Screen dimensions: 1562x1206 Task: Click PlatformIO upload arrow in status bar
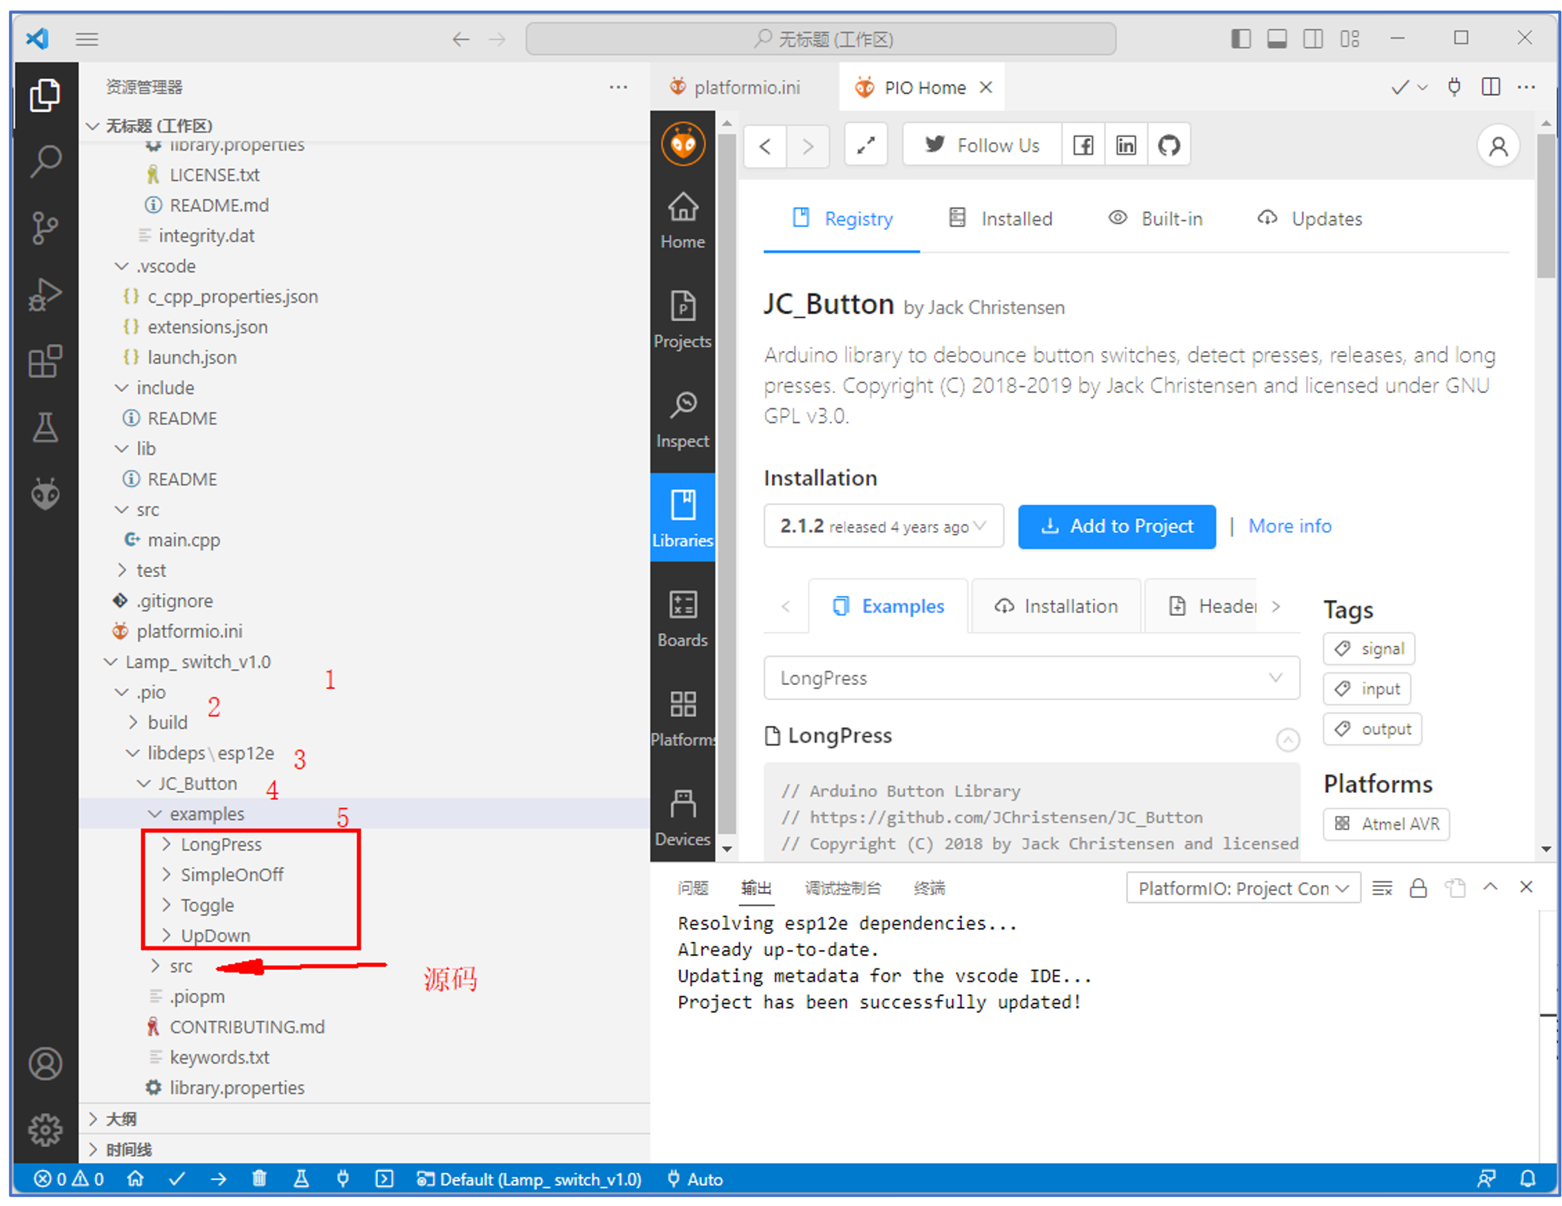pos(218,1178)
